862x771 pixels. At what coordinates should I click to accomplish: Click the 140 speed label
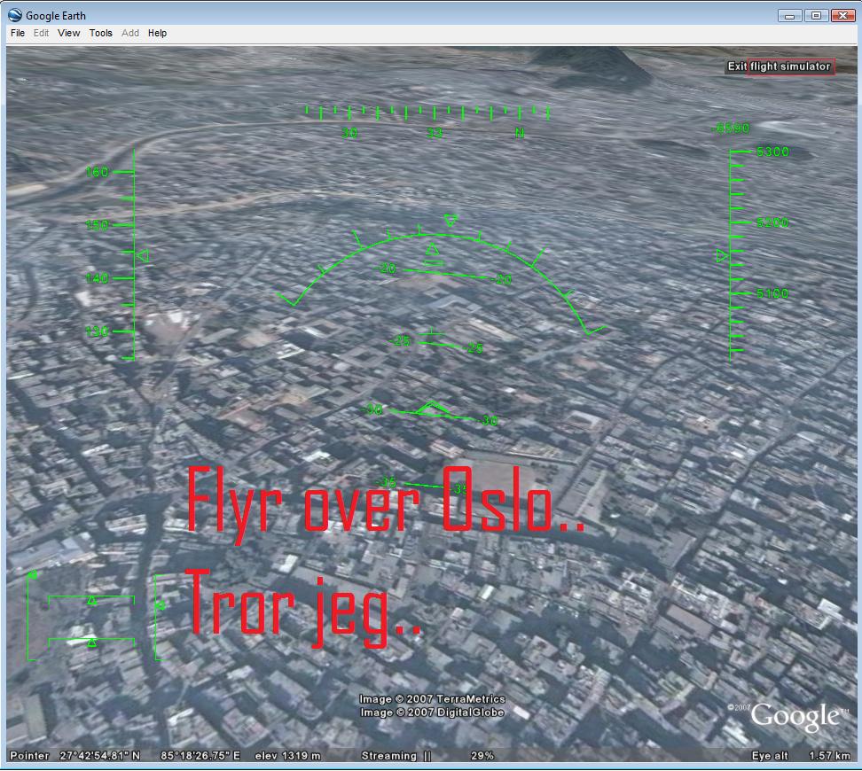click(97, 278)
